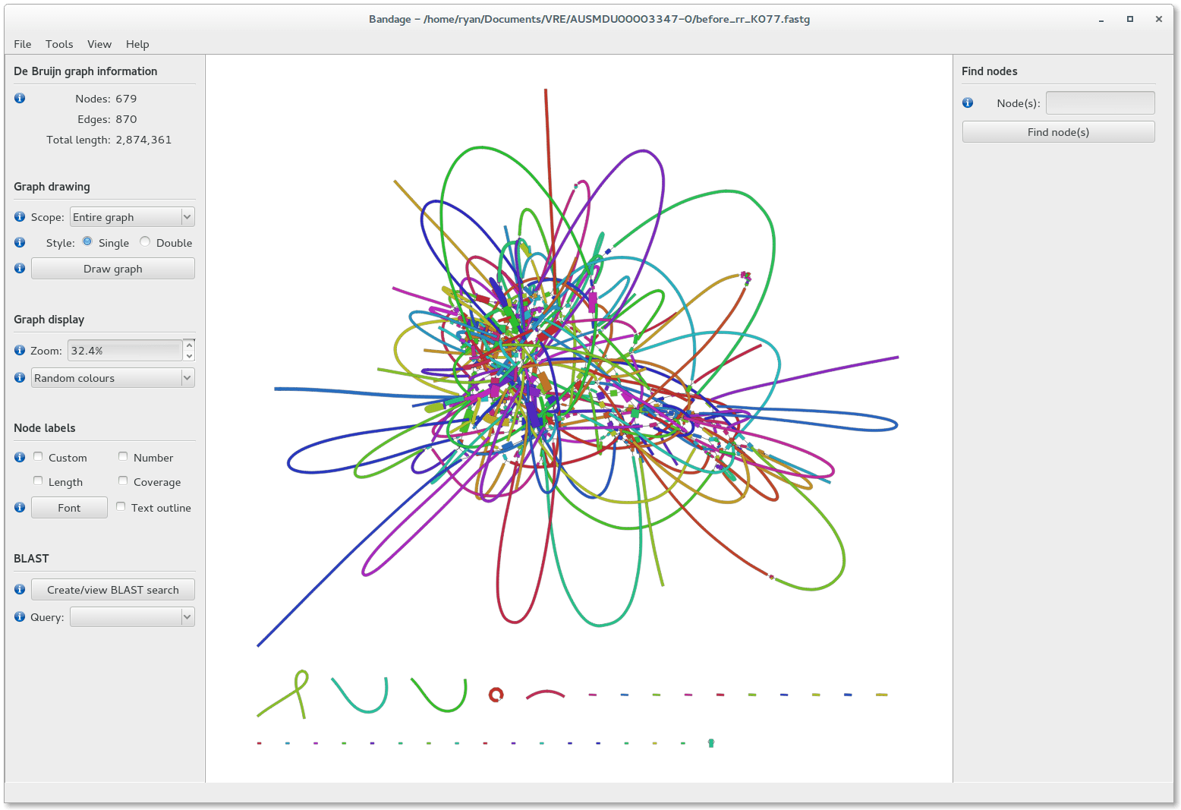The height and width of the screenshot is (810, 1181).
Task: Maximize the Bandage window
Action: pyautogui.click(x=1129, y=20)
